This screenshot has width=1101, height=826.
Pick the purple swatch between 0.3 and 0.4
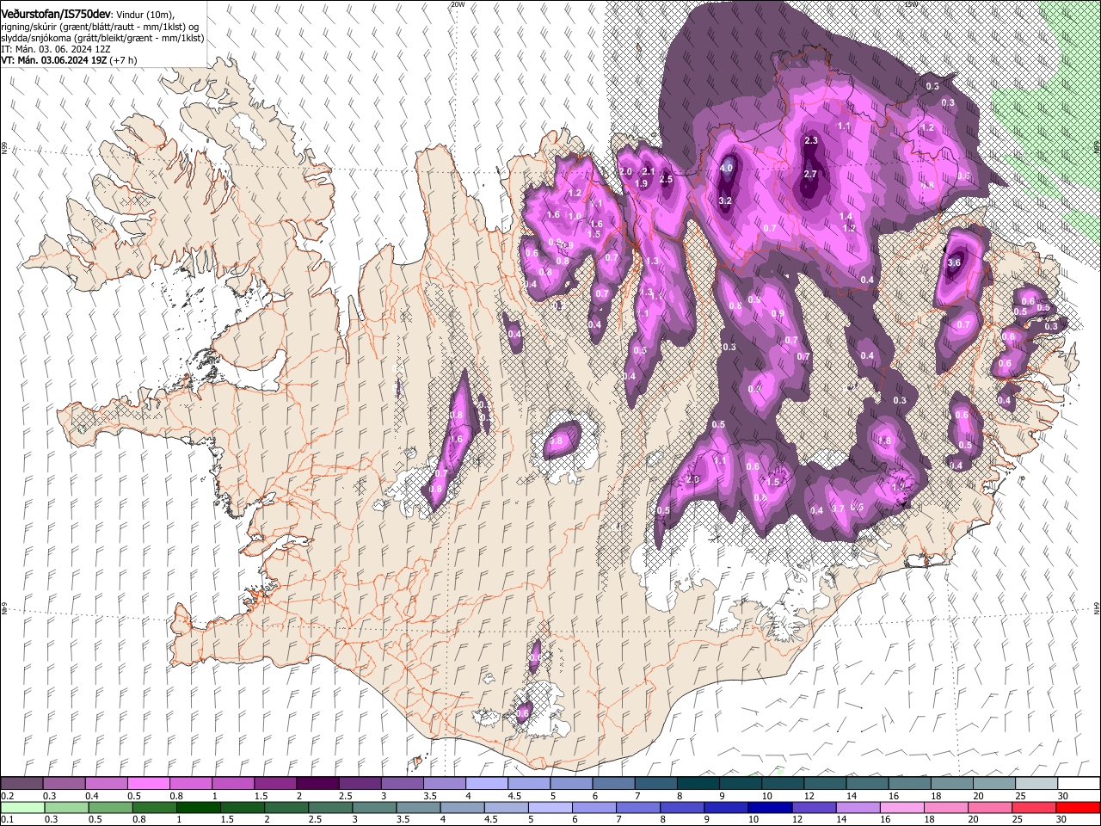tap(64, 783)
